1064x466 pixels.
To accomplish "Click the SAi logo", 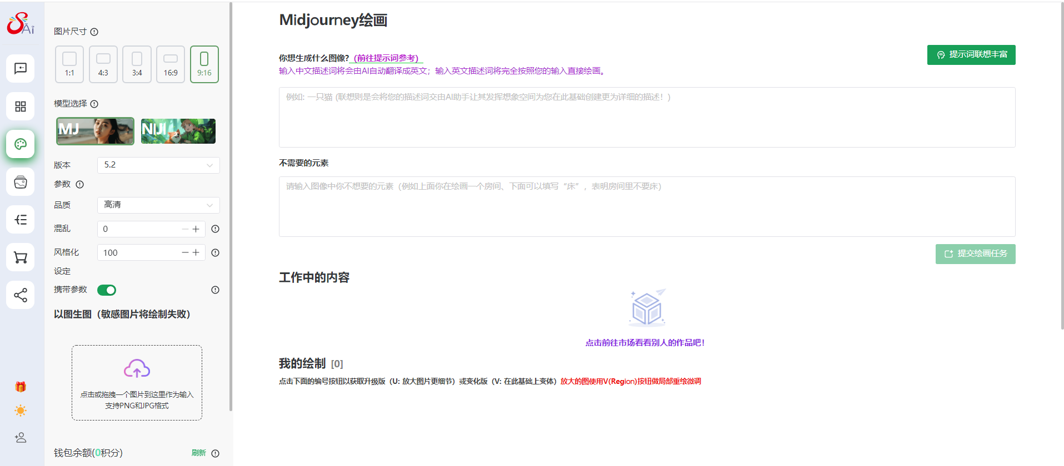I will (21, 23).
